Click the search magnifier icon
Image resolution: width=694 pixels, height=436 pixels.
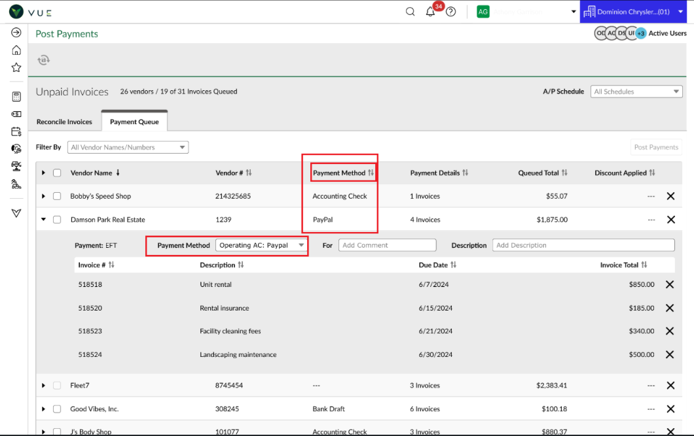tap(411, 12)
